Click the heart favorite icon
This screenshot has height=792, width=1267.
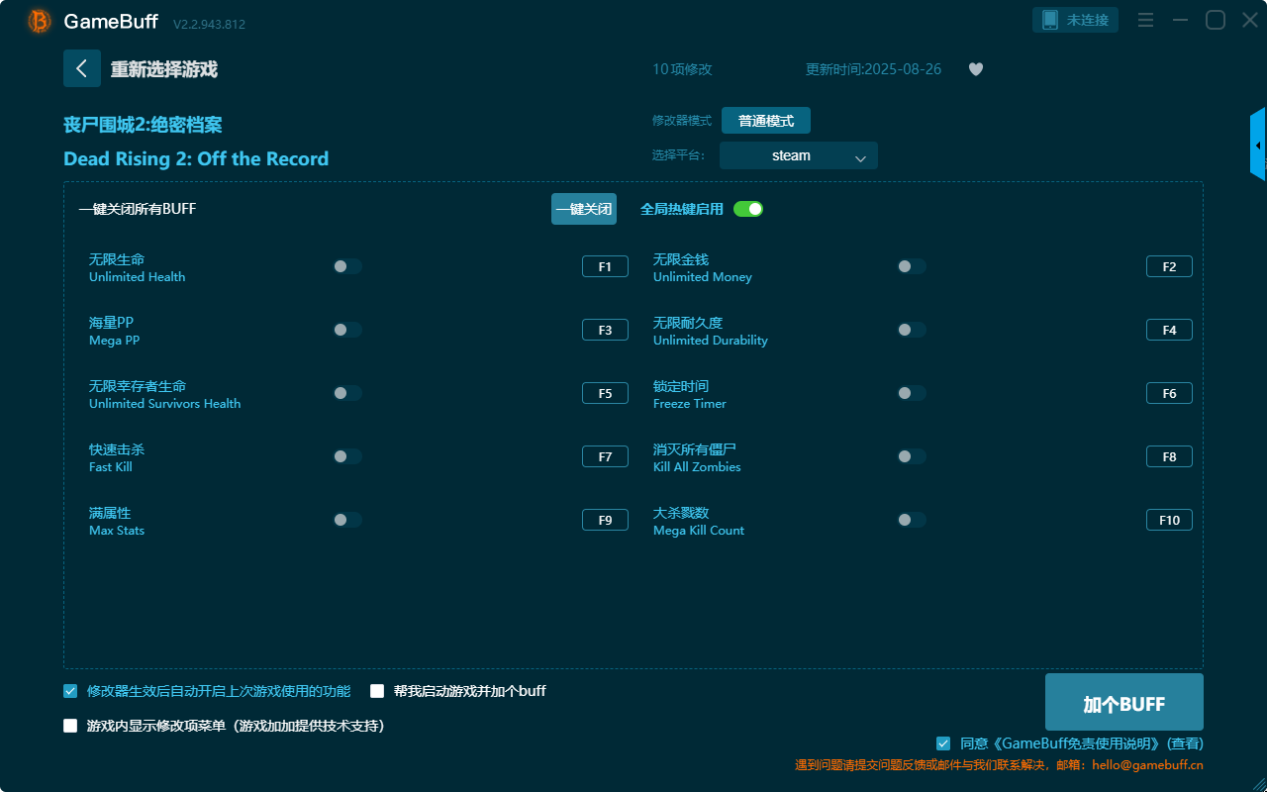click(x=976, y=69)
